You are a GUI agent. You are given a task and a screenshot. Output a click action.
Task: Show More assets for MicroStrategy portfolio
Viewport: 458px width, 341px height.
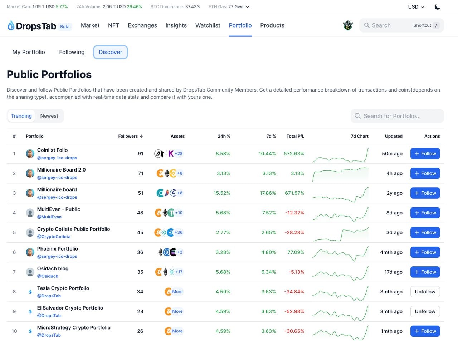(177, 331)
